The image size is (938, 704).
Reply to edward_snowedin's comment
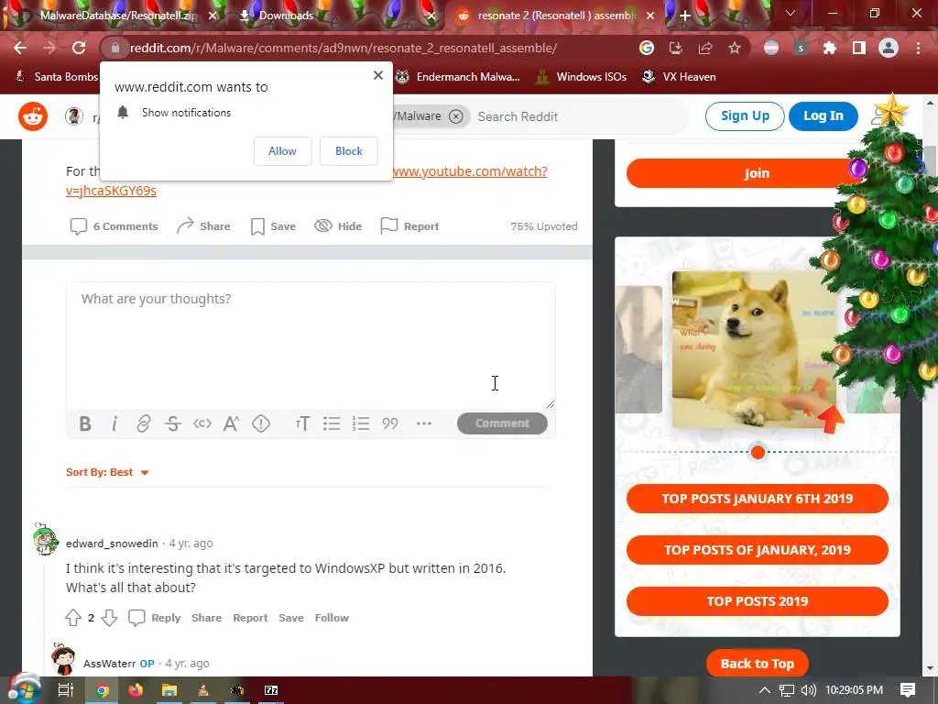coord(154,618)
